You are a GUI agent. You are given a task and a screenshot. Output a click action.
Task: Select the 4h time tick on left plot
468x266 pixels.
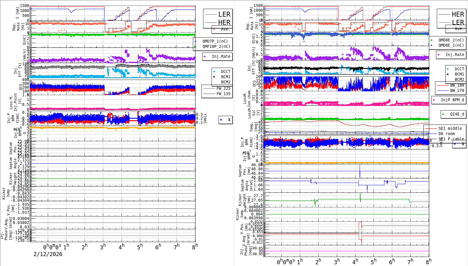click(x=122, y=246)
